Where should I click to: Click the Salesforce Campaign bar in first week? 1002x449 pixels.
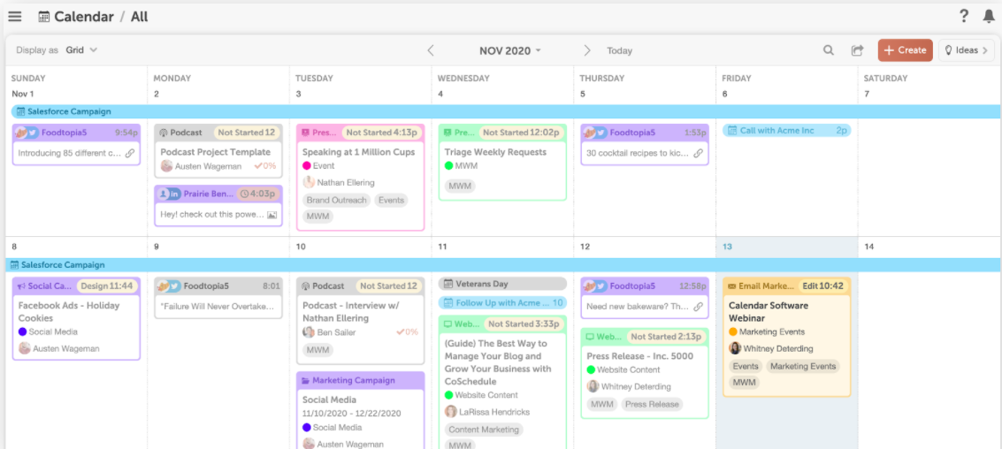68,111
